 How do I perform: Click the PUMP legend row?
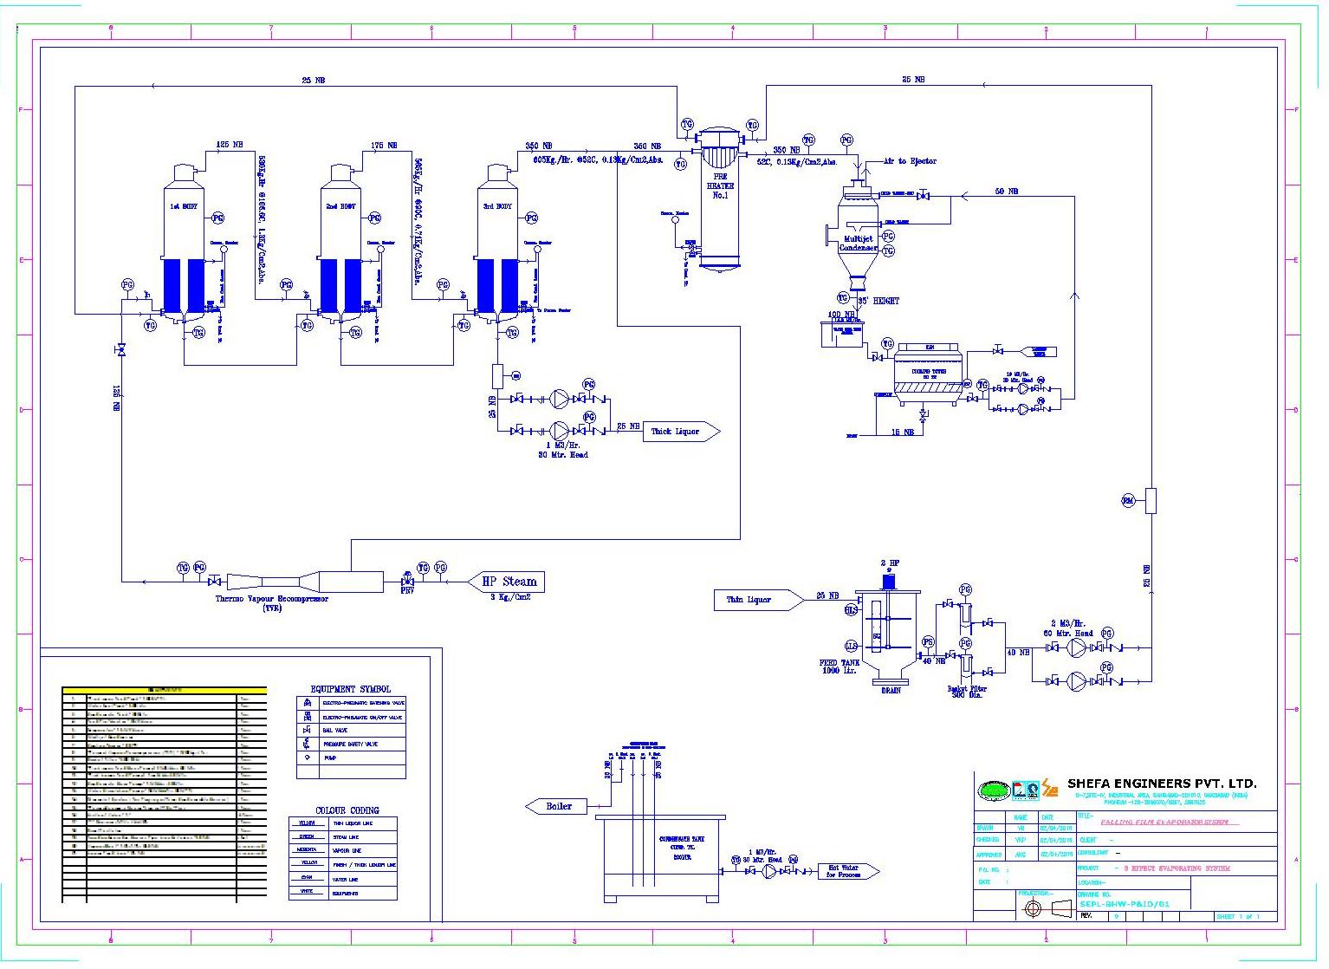351,758
